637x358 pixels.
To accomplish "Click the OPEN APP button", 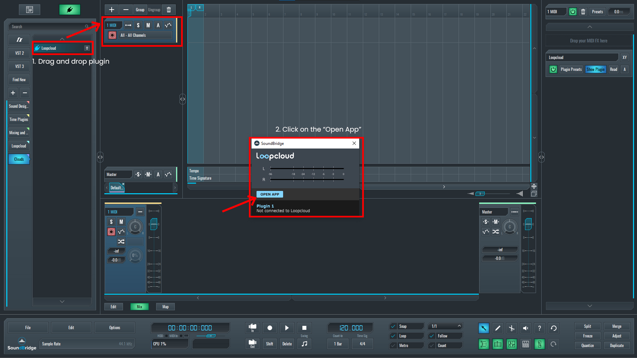I will point(269,194).
